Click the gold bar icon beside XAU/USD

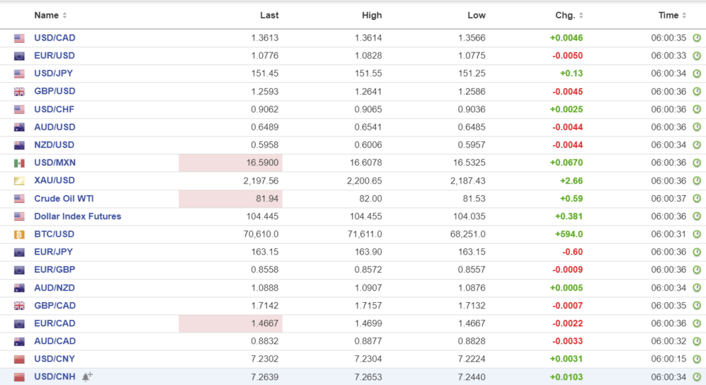tap(19, 181)
